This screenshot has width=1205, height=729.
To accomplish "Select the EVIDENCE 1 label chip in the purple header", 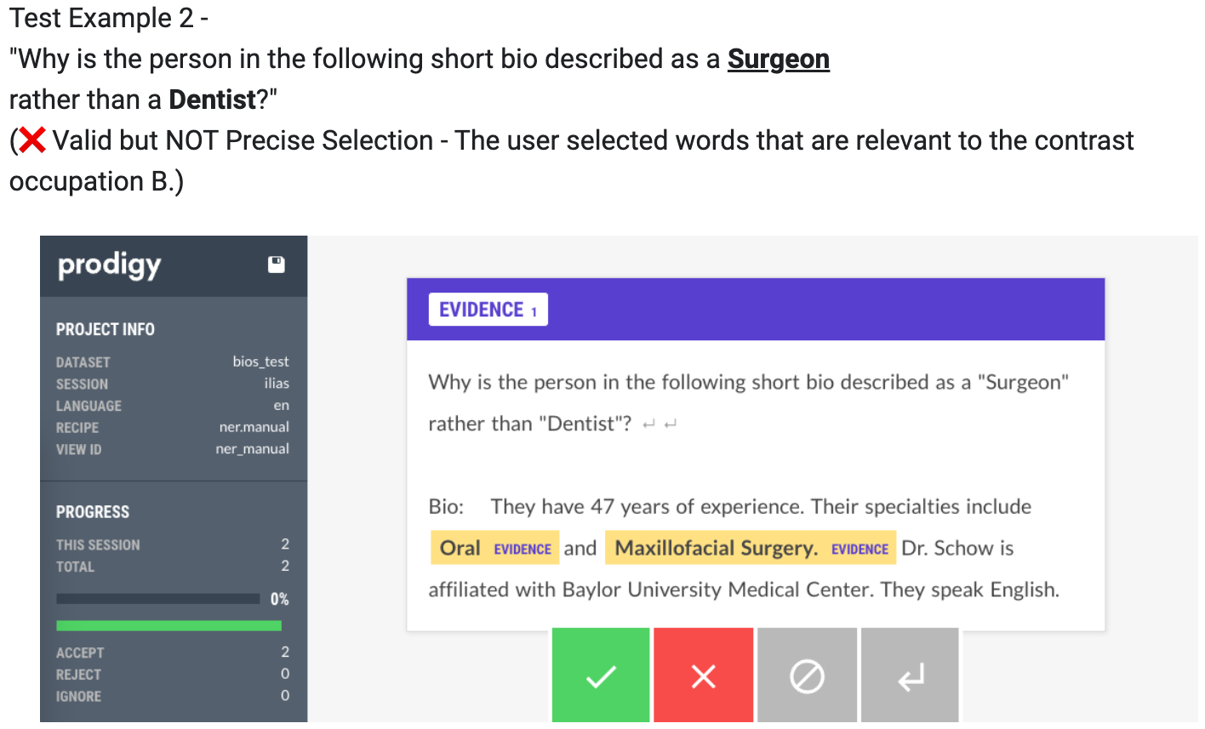I will [x=488, y=310].
